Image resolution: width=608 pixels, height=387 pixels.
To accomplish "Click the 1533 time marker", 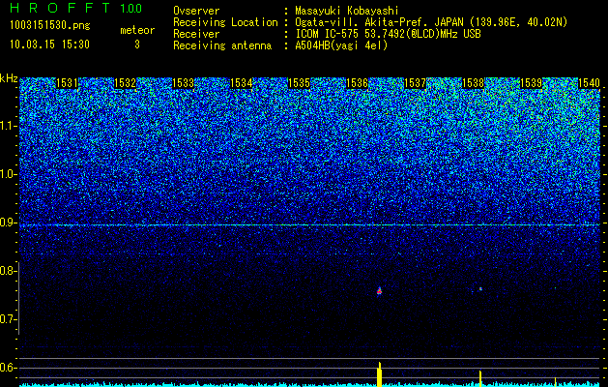I will (183, 83).
